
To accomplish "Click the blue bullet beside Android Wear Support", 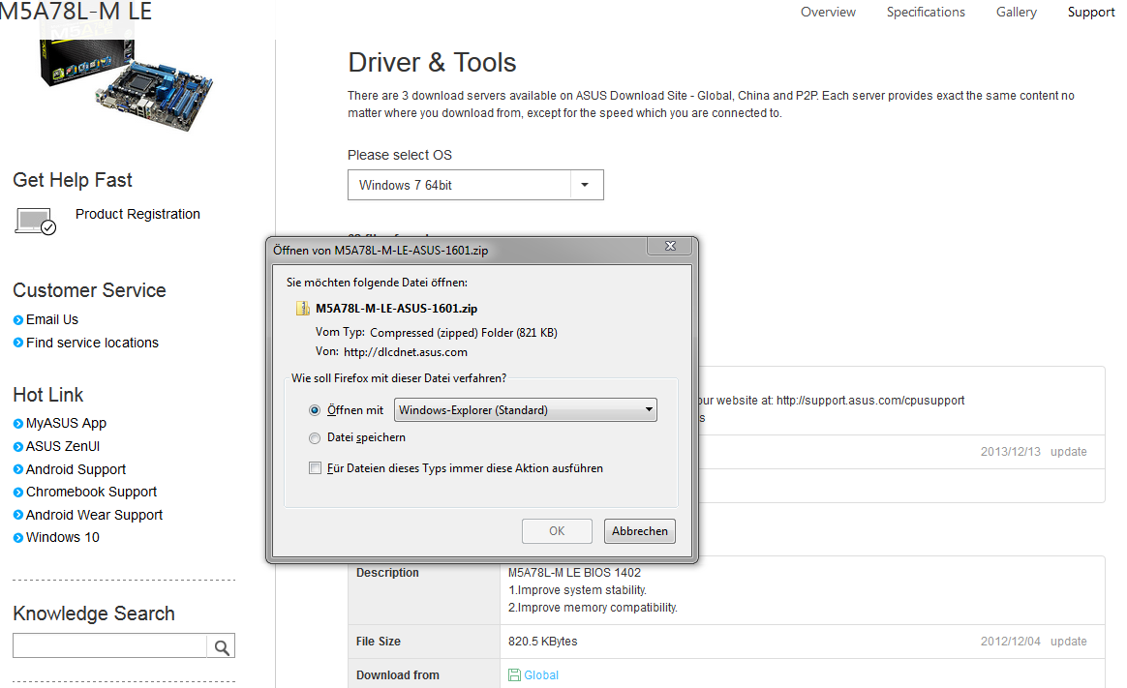I will pyautogui.click(x=18, y=515).
